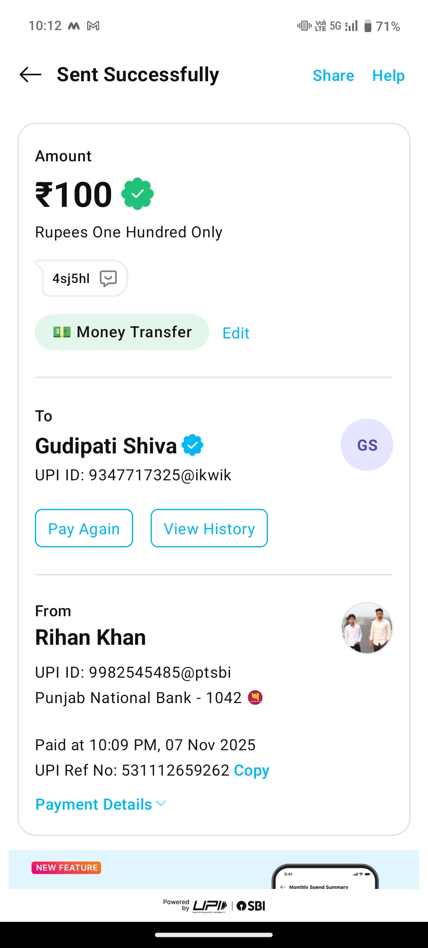Open Rihan Khan's profile photo
Screen dimensions: 428x948
pyautogui.click(x=367, y=628)
